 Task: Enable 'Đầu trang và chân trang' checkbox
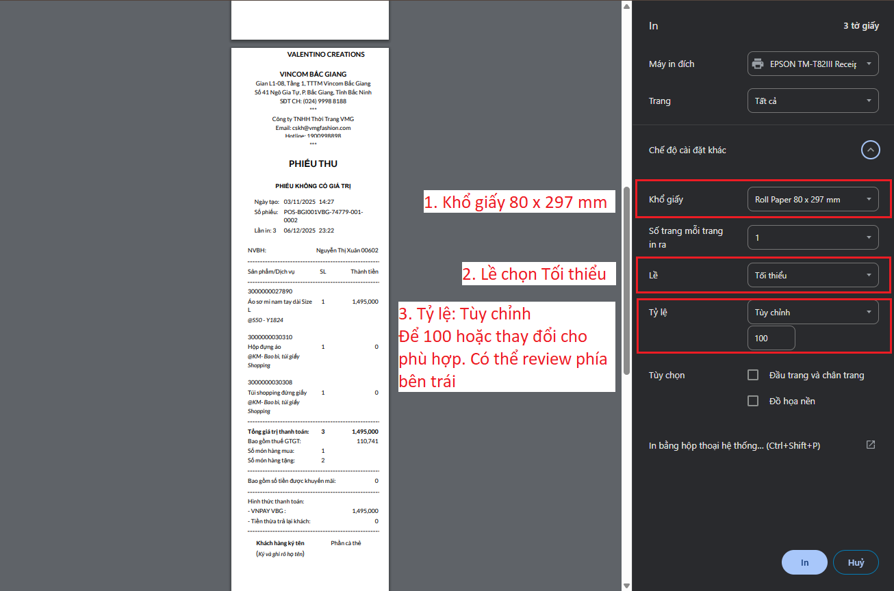coord(753,375)
